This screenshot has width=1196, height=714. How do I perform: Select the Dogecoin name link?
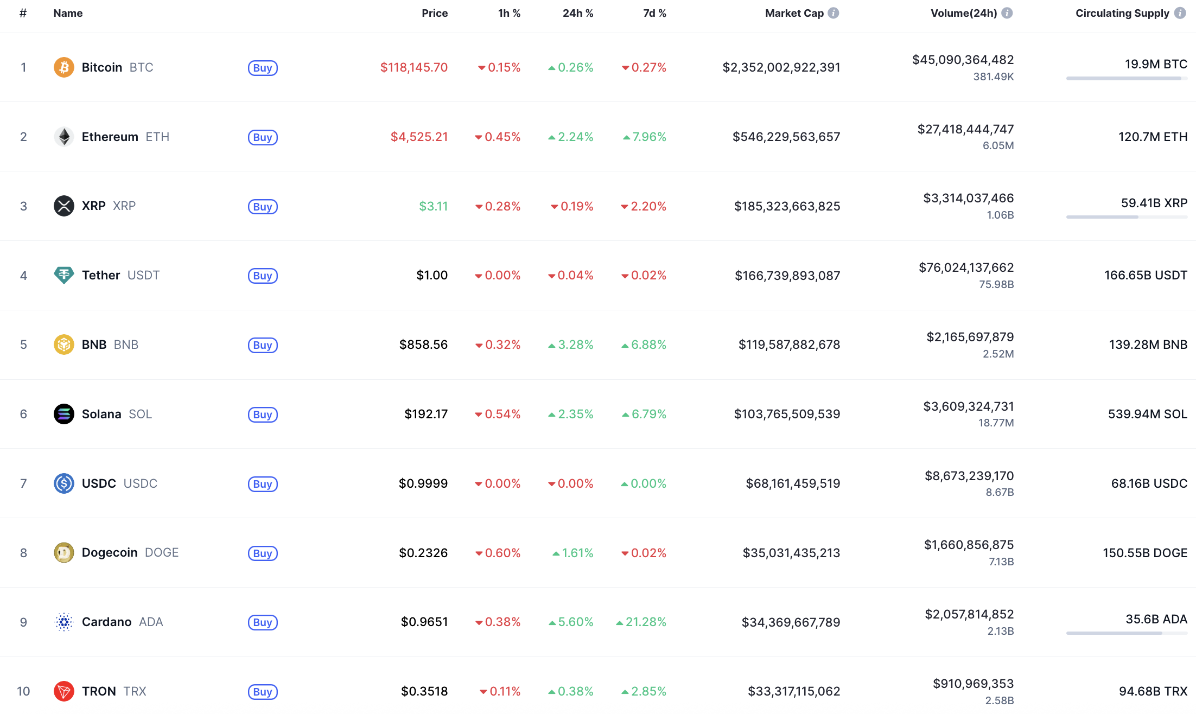109,552
